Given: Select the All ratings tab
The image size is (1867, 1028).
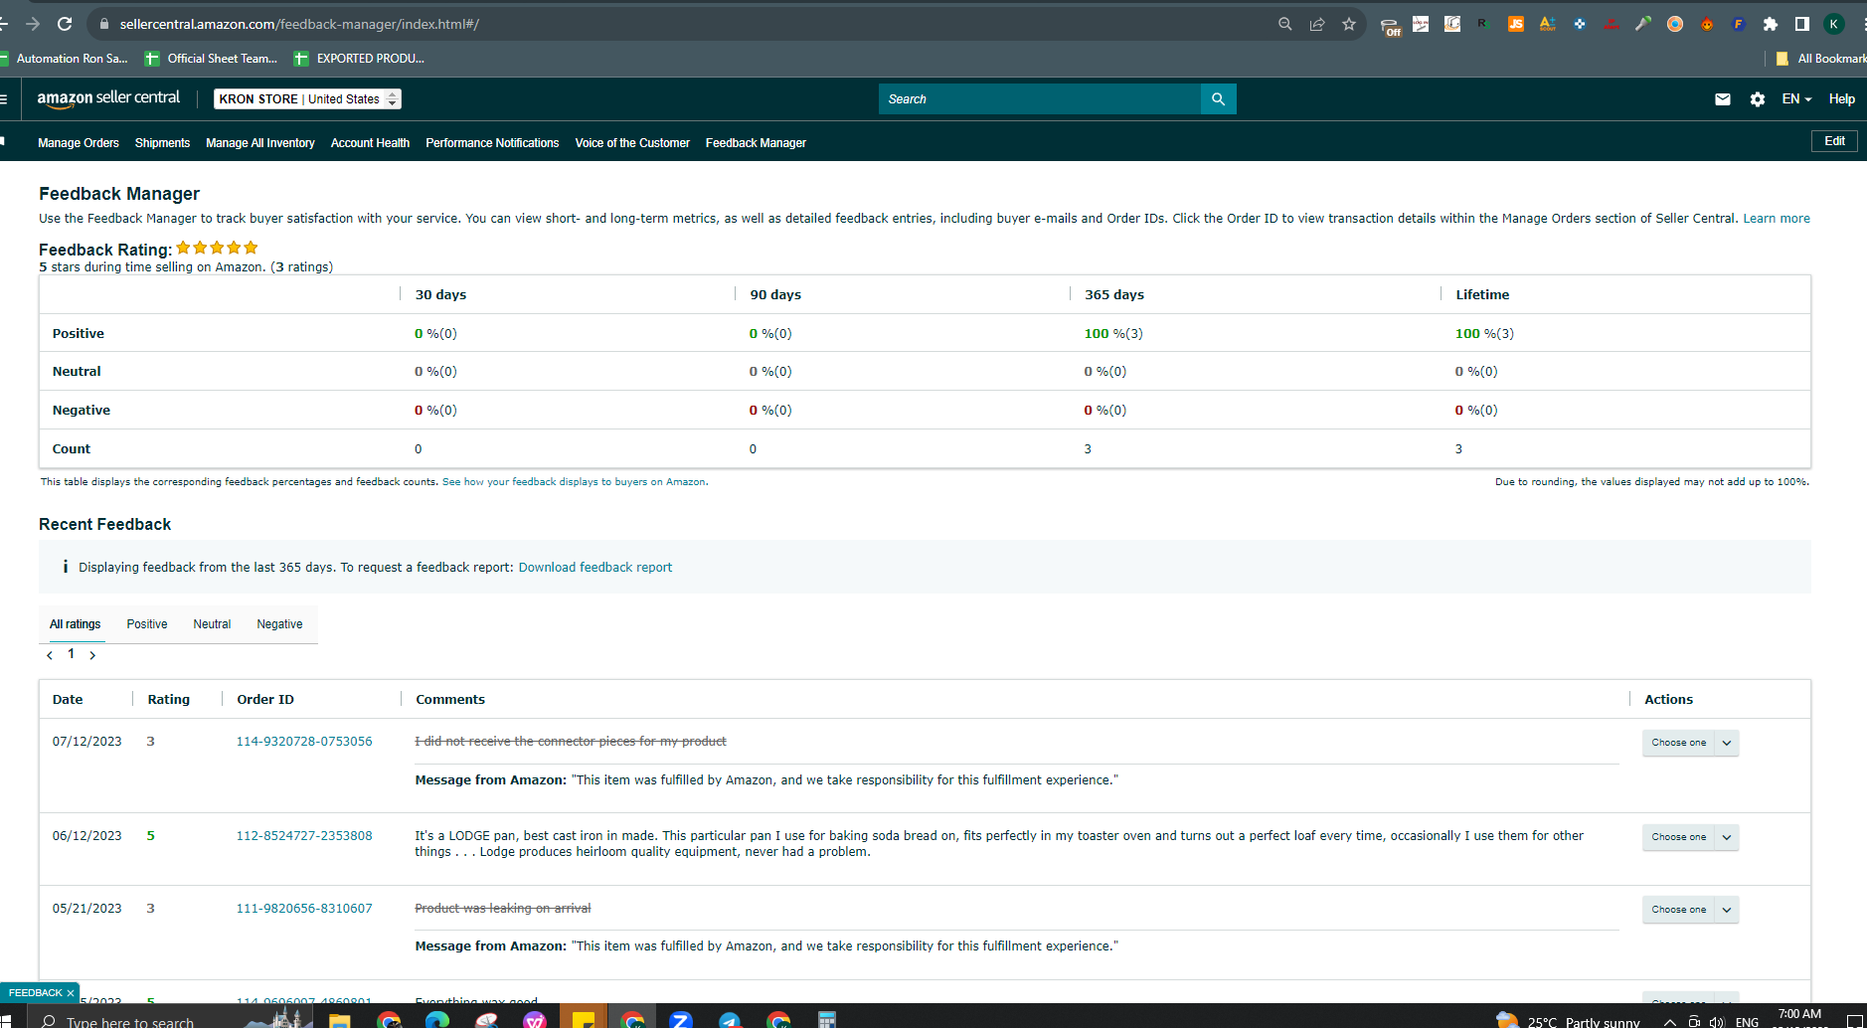Looking at the screenshot, I should click(76, 624).
